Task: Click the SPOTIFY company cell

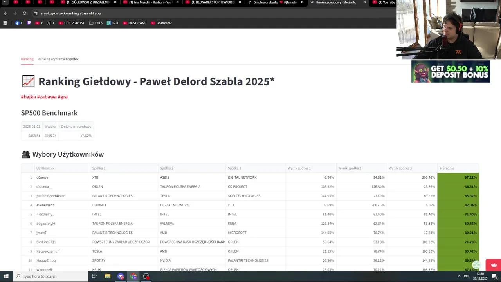Action: pos(124,260)
